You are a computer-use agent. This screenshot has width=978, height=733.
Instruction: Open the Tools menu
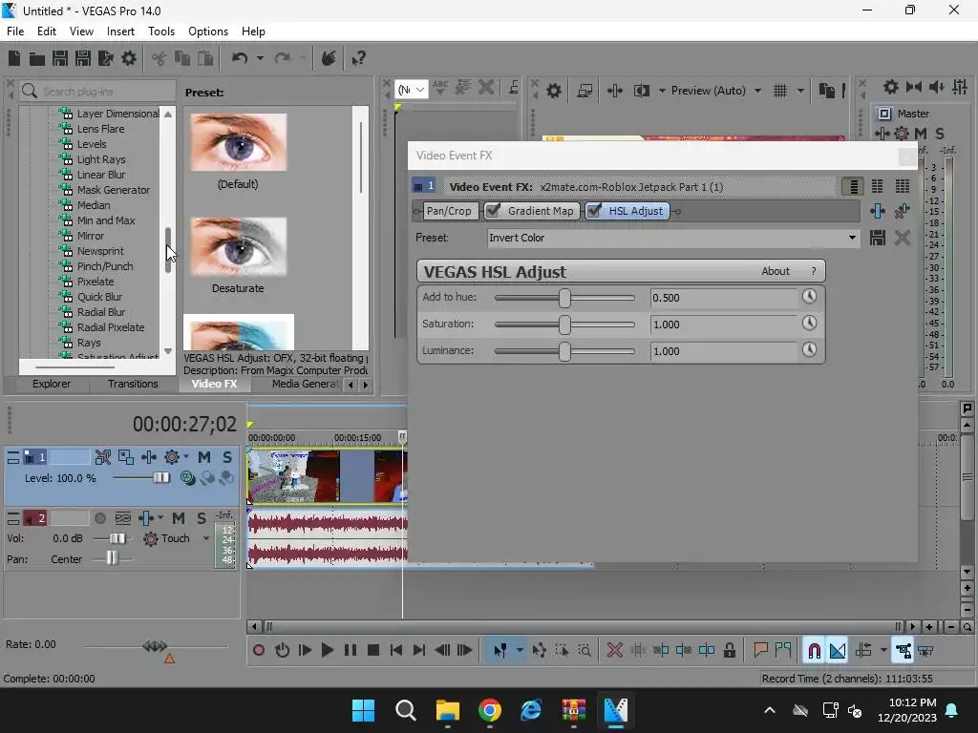(x=160, y=31)
